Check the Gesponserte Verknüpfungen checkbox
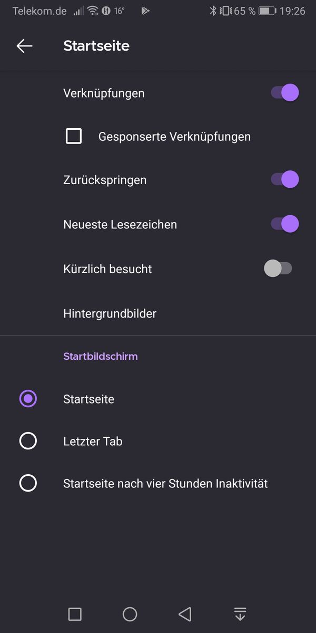 pyautogui.click(x=74, y=137)
